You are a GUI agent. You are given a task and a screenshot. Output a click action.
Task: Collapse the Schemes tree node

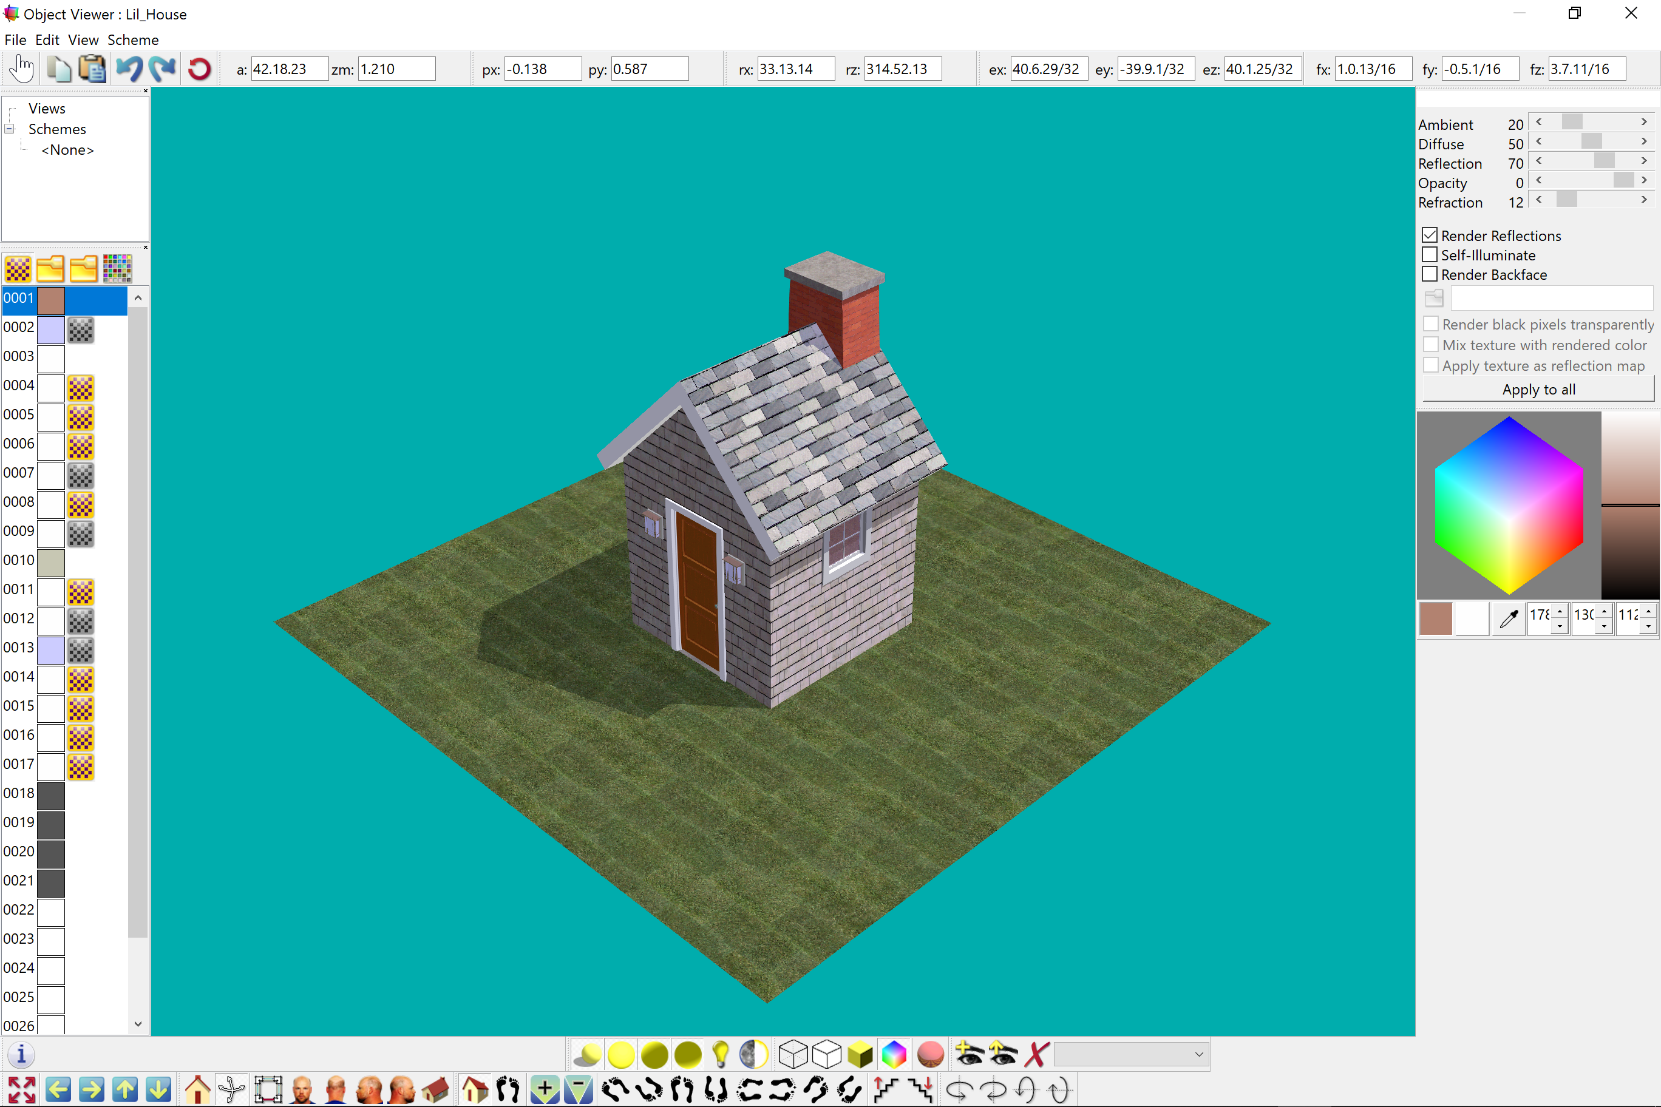(x=10, y=129)
